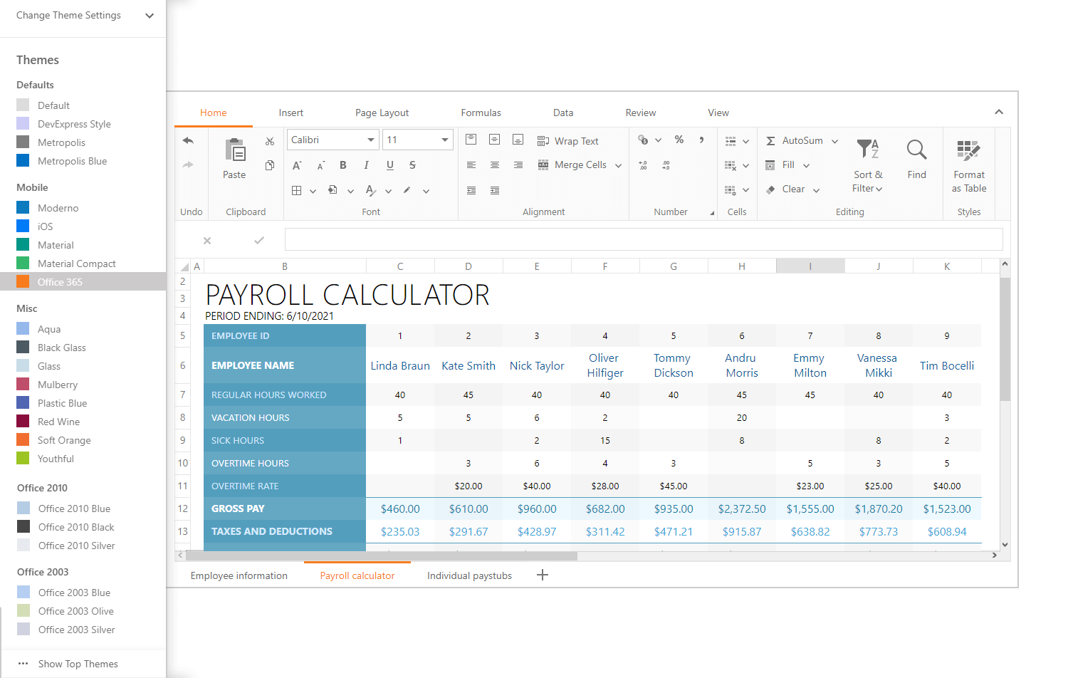Open the font size dropdown
This screenshot has height=678, width=1068.
(x=444, y=139)
